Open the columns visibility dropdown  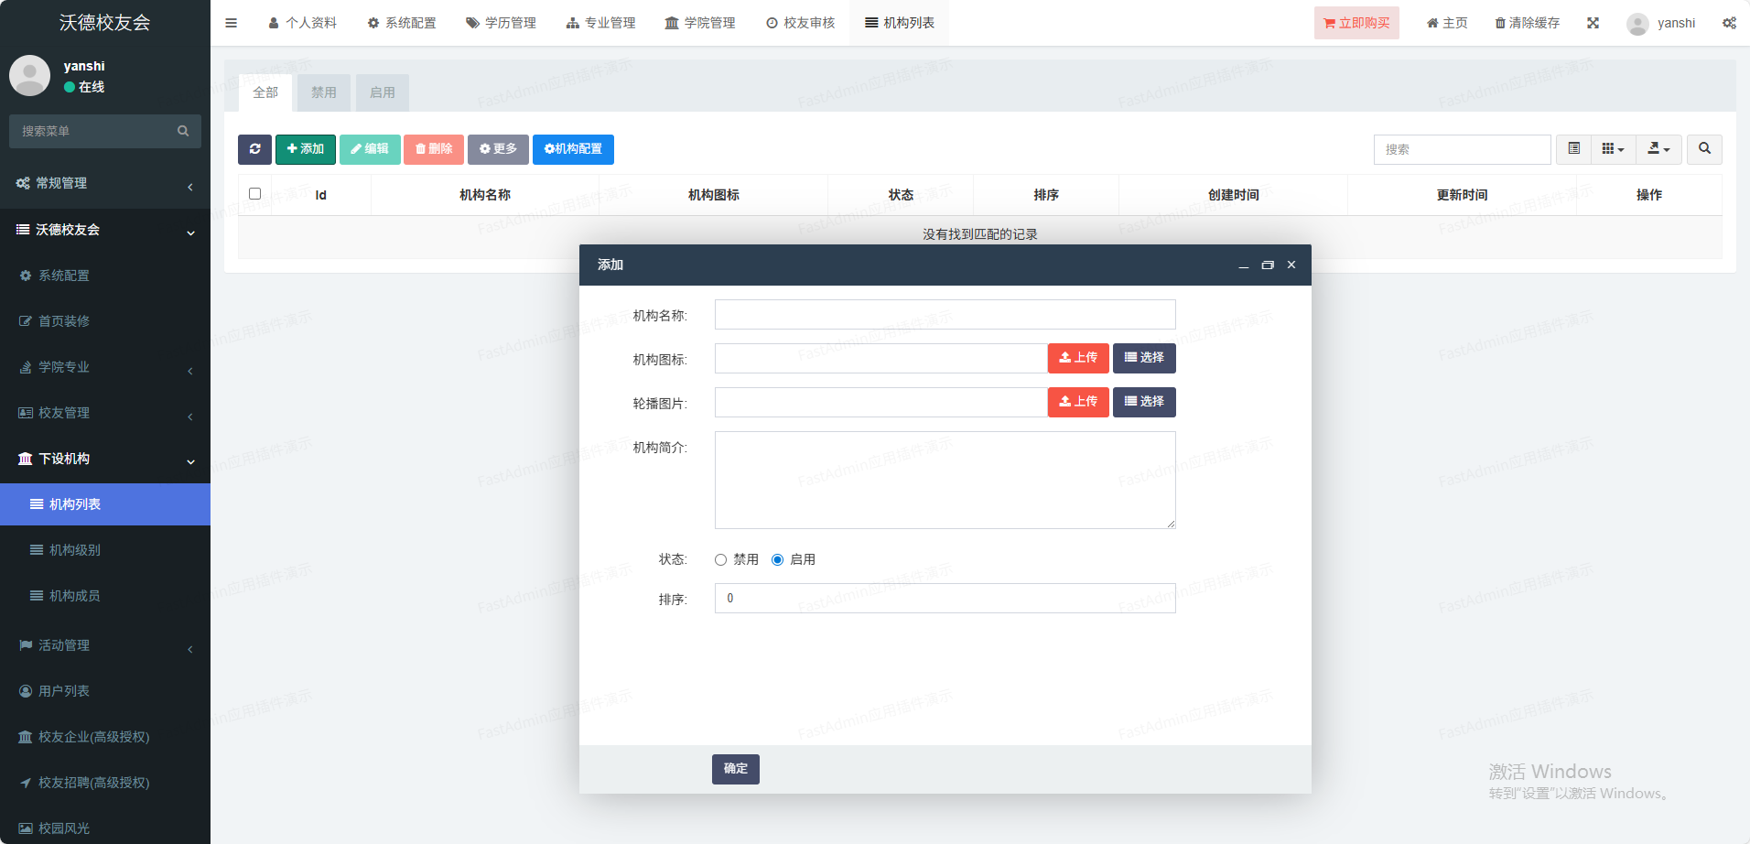(1613, 149)
